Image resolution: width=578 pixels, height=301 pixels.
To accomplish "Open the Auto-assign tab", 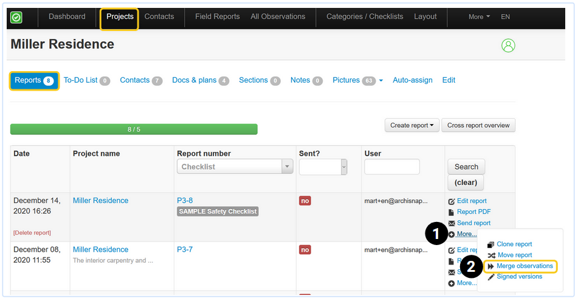I will [x=413, y=80].
